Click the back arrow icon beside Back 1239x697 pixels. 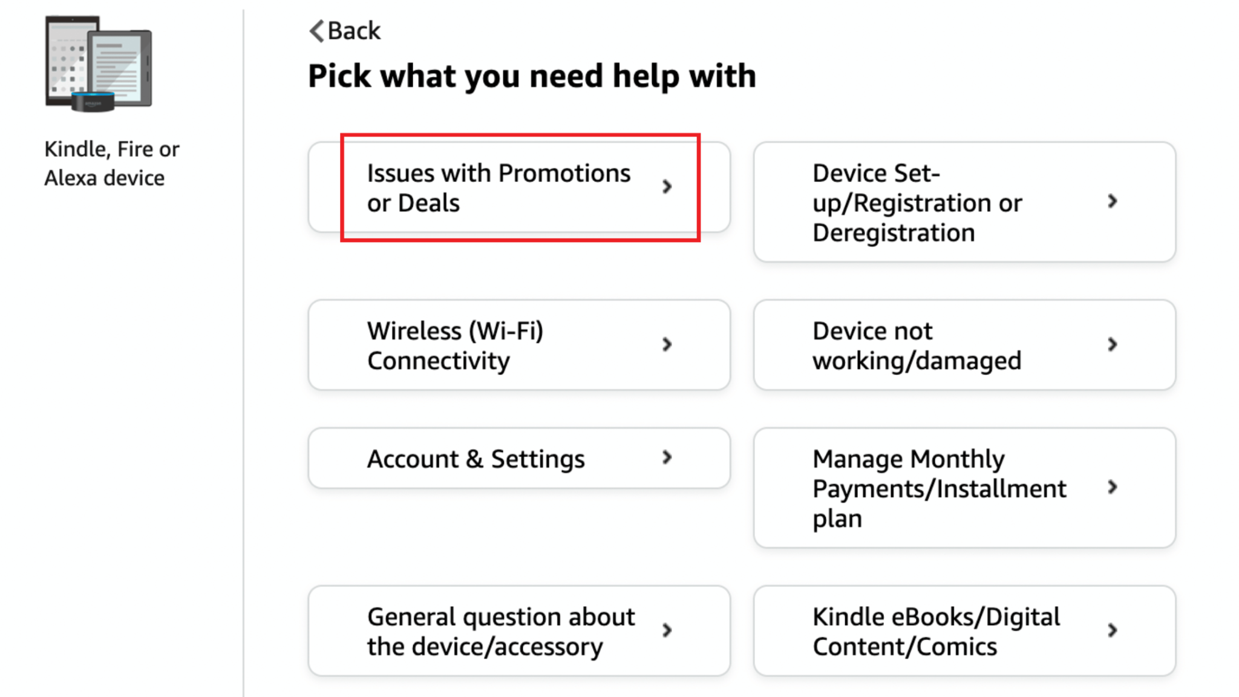tap(315, 30)
